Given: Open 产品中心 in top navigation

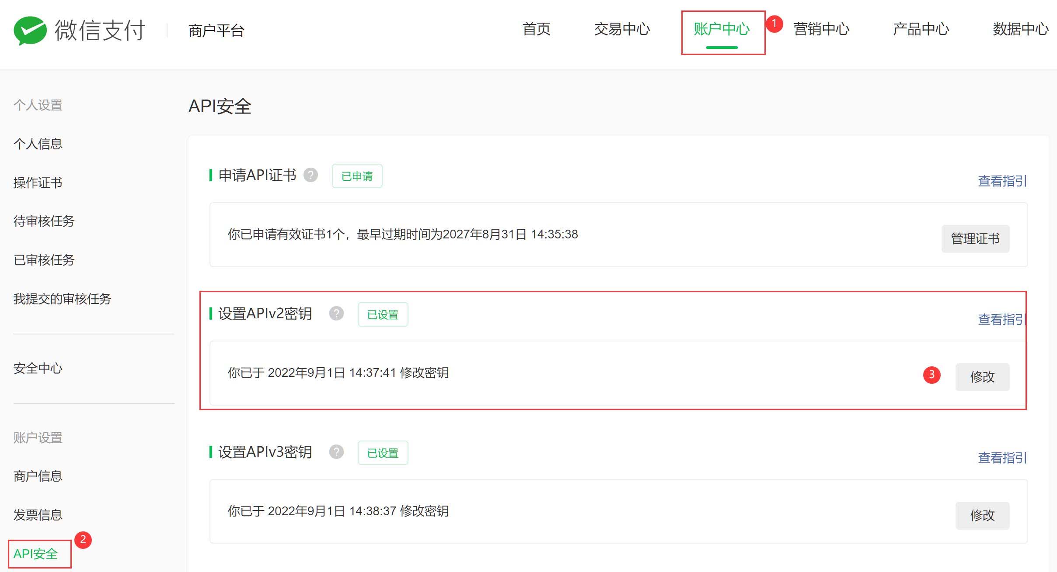Looking at the screenshot, I should click(921, 29).
